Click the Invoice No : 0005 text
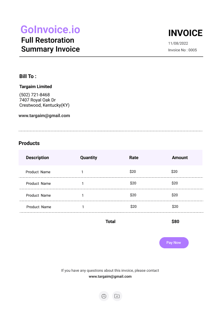Image resolution: width=221 pixels, height=313 pixels. click(182, 50)
